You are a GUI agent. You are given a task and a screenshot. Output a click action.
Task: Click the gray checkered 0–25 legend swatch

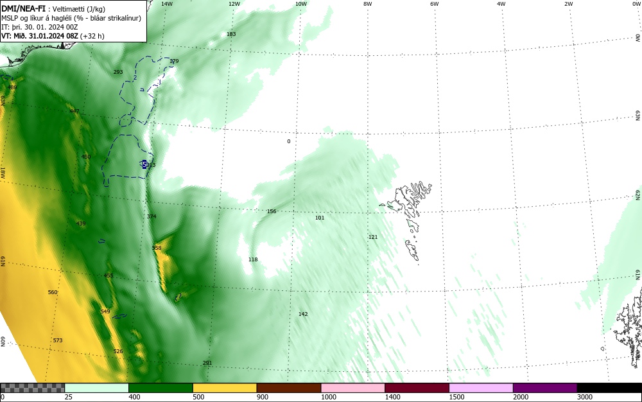[32, 388]
